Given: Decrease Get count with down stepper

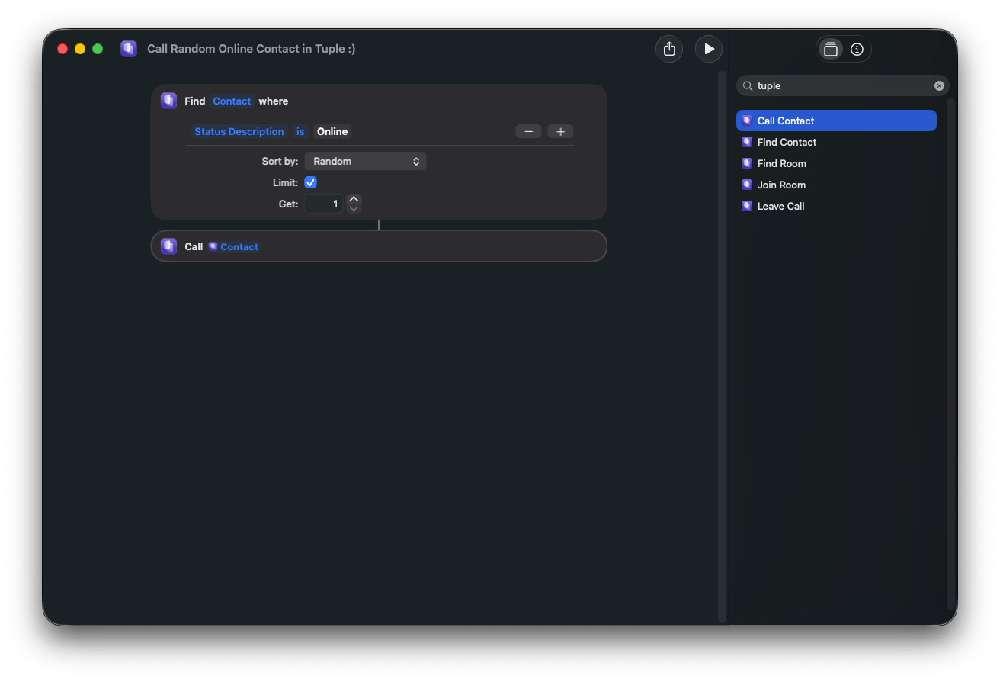Looking at the screenshot, I should point(354,208).
